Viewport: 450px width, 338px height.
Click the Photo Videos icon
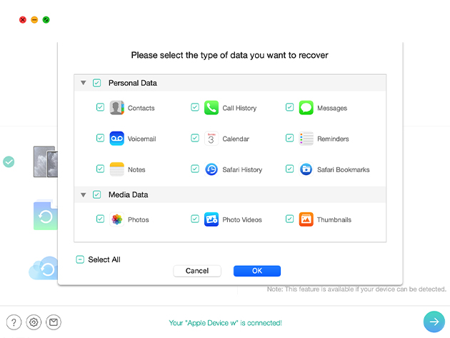[211, 219]
